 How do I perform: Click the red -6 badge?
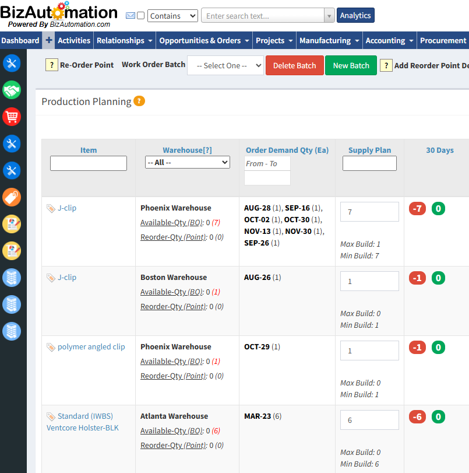point(417,417)
